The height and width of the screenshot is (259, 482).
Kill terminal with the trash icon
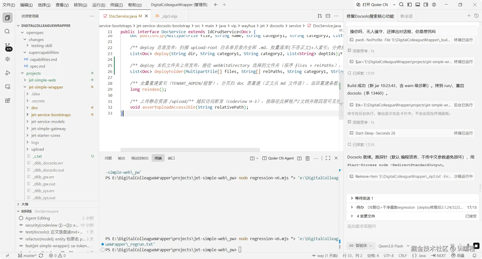(308, 158)
